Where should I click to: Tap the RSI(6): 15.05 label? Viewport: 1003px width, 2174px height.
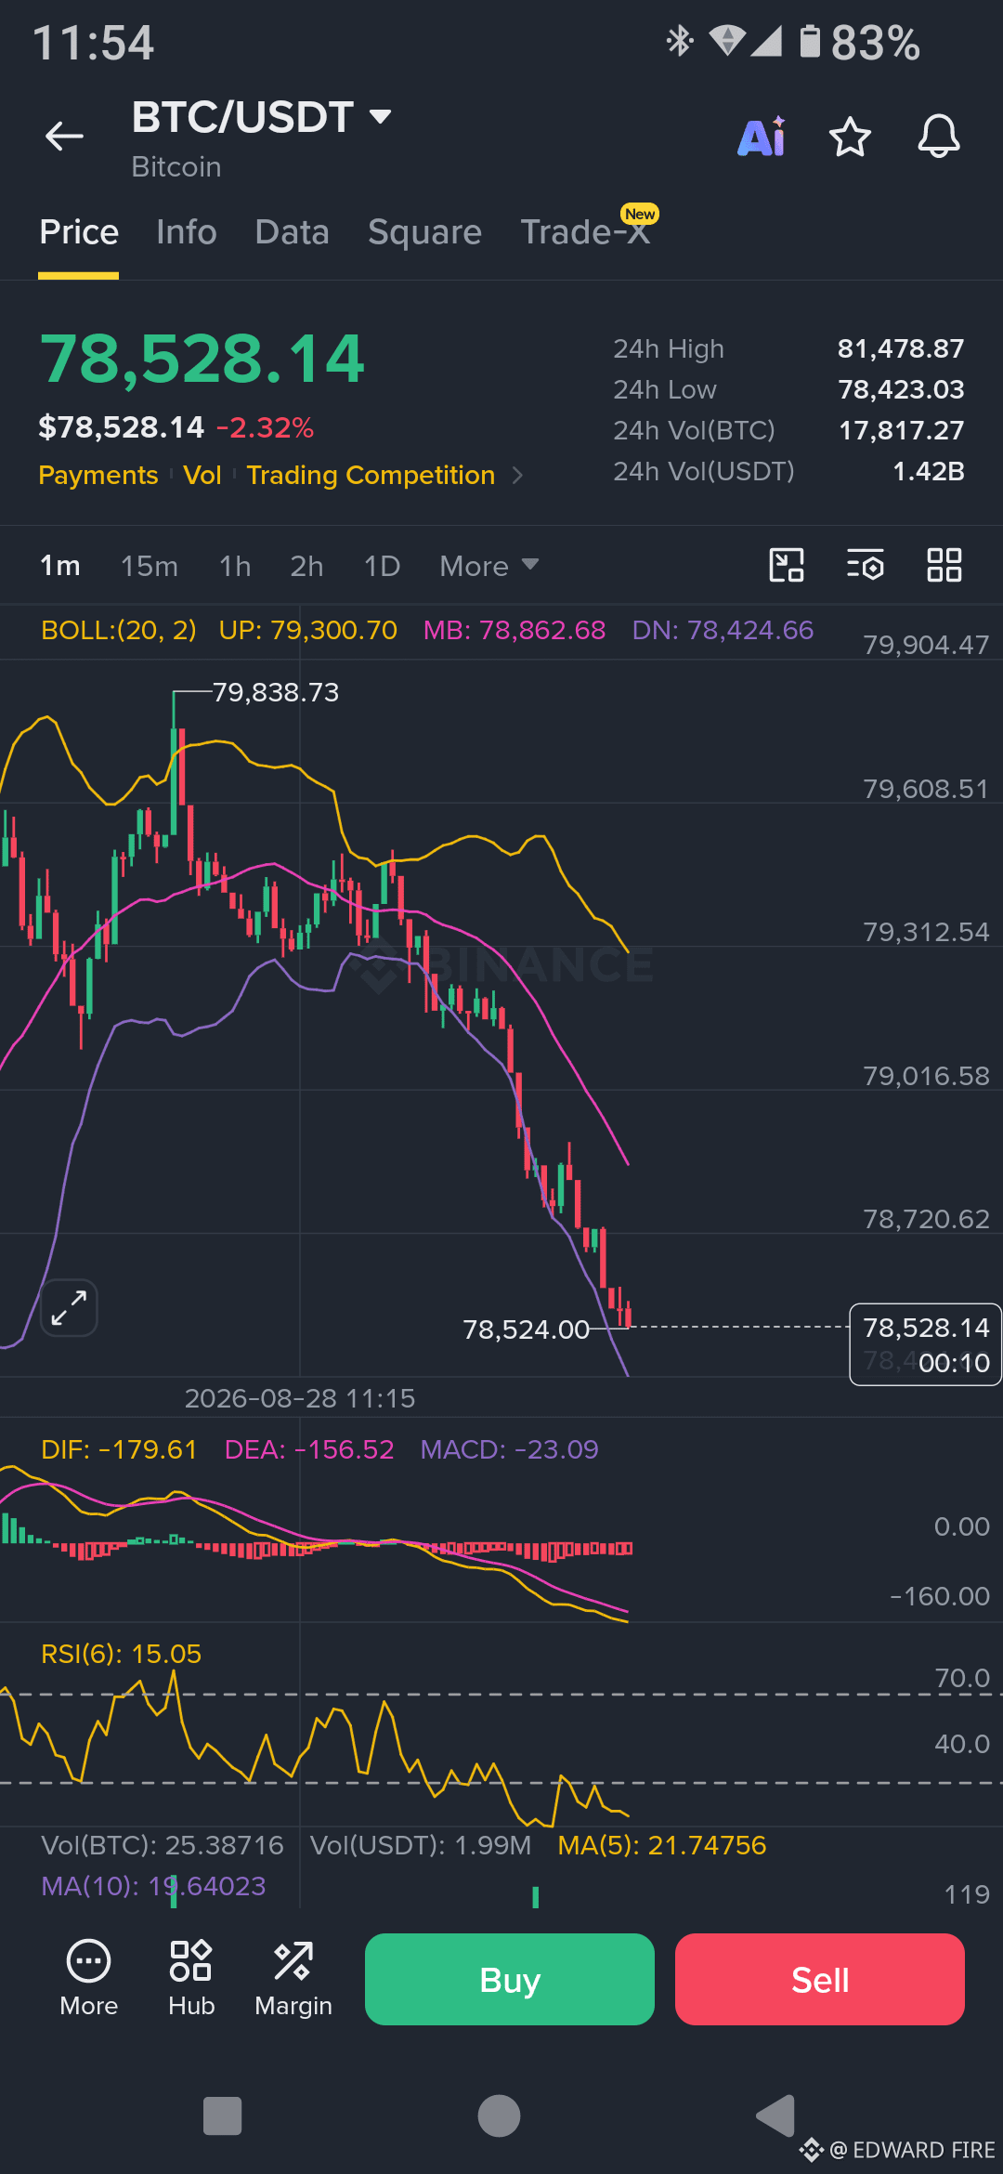122,1654
